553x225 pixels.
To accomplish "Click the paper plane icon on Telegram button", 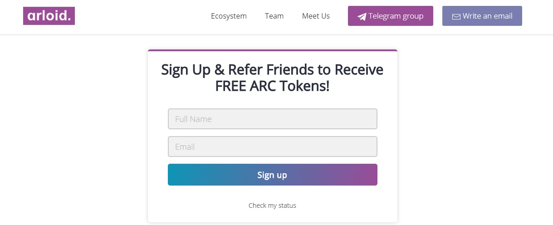I will tap(362, 17).
